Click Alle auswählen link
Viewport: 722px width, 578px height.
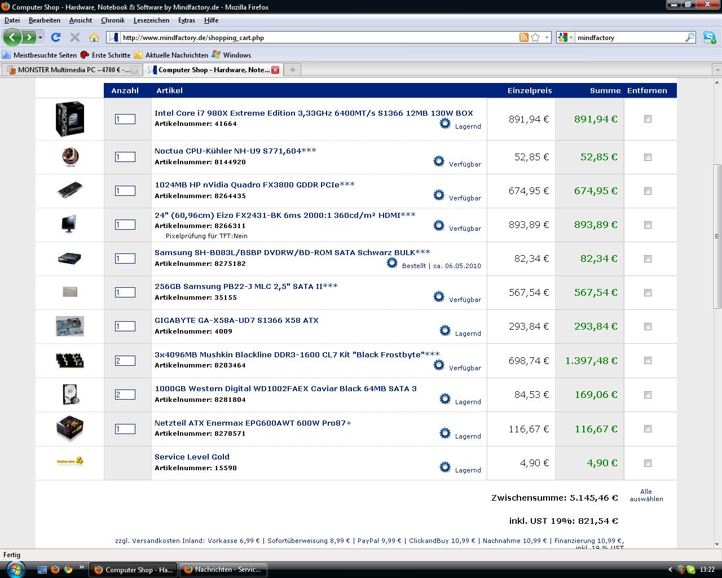click(x=646, y=495)
